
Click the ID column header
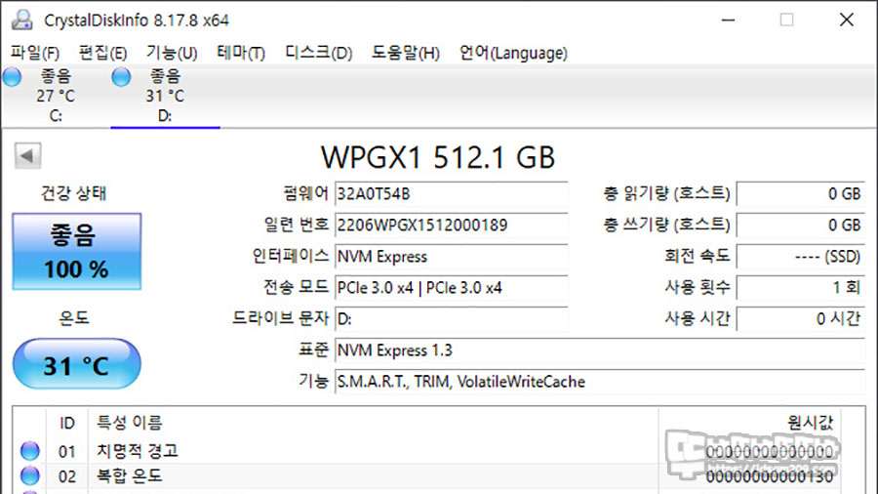[67, 423]
